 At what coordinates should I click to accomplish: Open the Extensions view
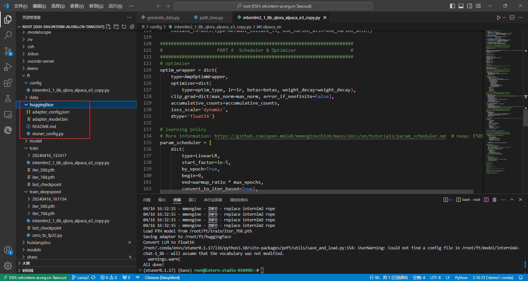point(8,83)
